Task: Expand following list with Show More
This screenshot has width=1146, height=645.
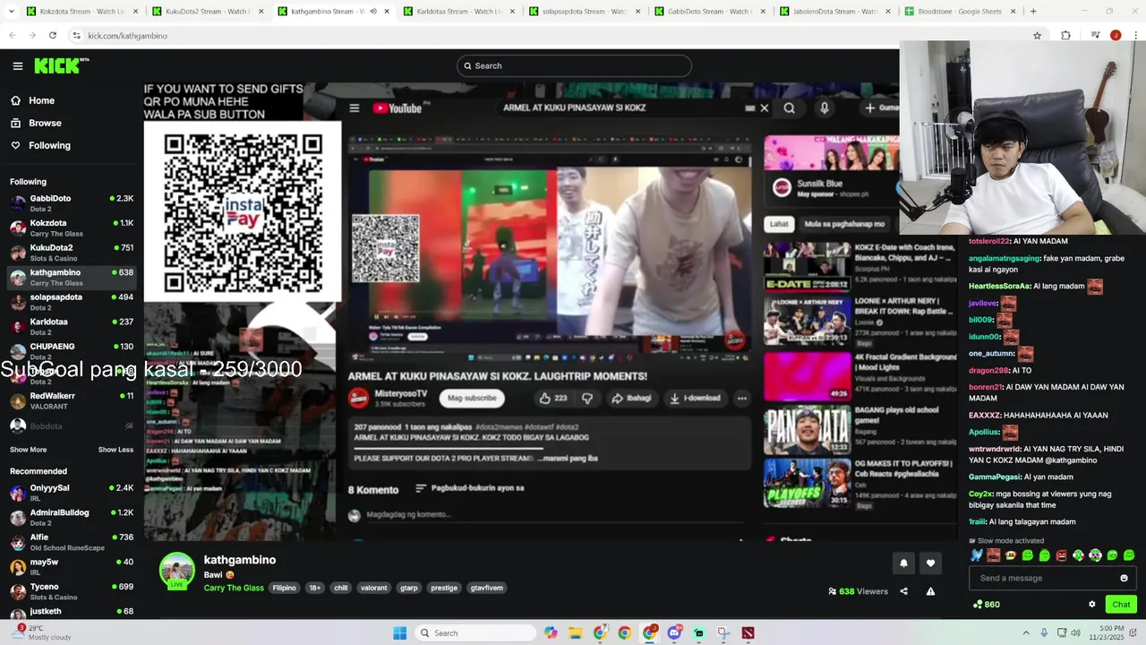Action: (28, 450)
